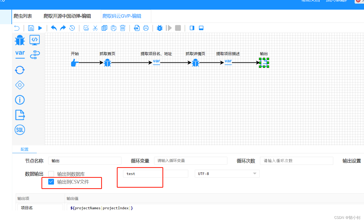This screenshot has width=364, height=222.
Task: Select the 提取项目名、地址 var node on the canvas
Action: point(156,62)
